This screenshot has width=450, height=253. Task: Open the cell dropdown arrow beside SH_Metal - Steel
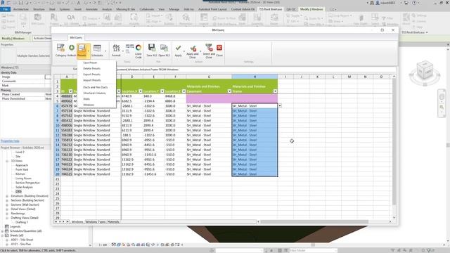click(x=280, y=106)
